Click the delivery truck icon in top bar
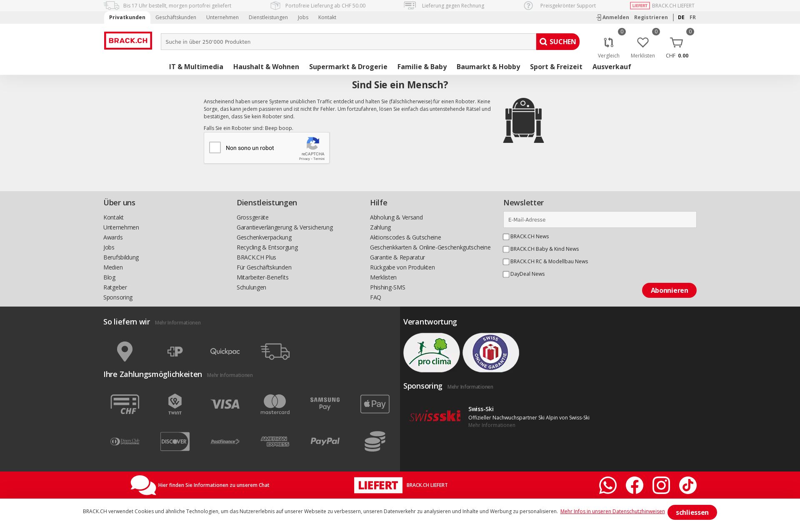The height and width of the screenshot is (524, 800). coord(111,5)
